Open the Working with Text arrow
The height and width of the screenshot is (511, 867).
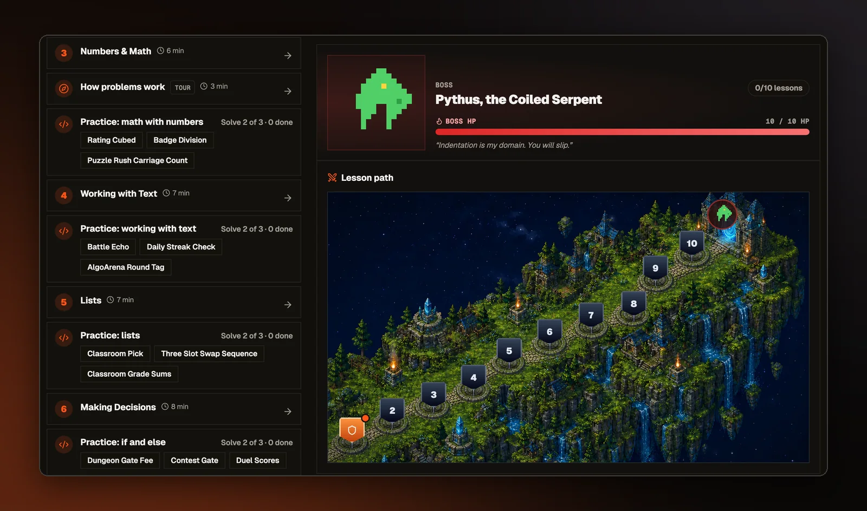point(288,198)
